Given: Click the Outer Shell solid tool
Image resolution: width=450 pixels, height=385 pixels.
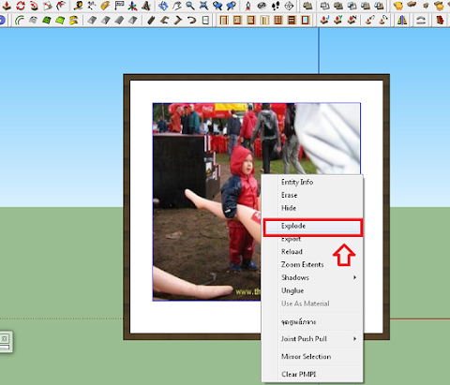Looking at the screenshot, I should coord(307,6).
